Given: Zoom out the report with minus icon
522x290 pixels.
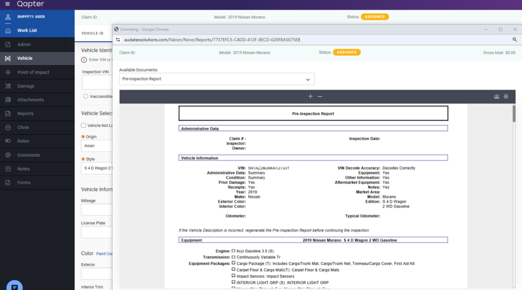Looking at the screenshot, I should click(320, 96).
